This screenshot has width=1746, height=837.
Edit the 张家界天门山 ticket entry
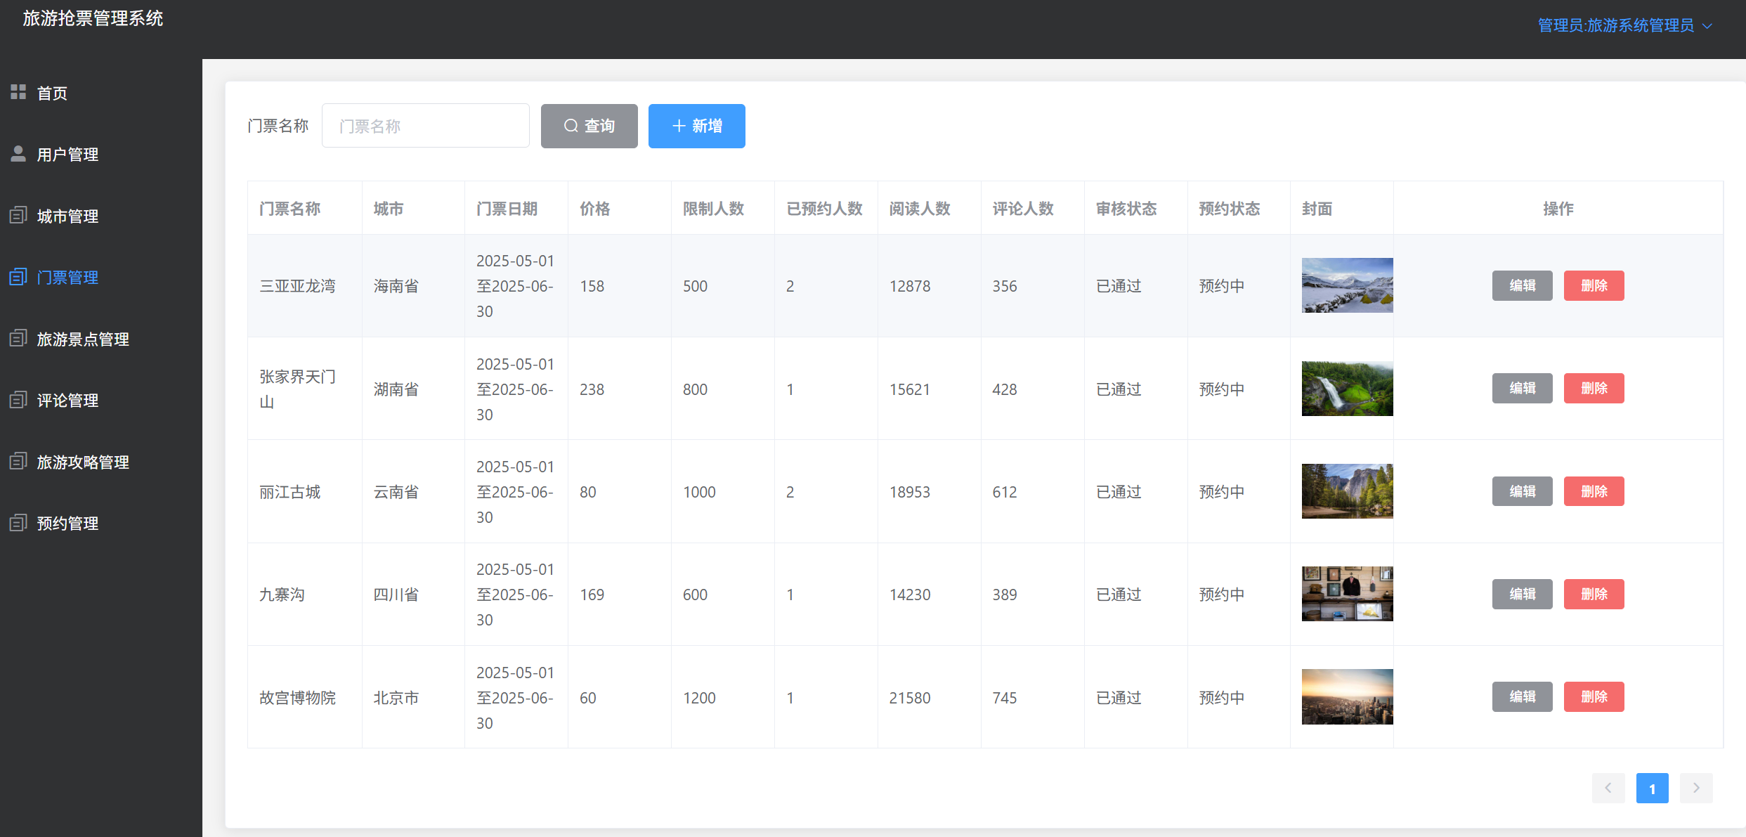[1522, 388]
